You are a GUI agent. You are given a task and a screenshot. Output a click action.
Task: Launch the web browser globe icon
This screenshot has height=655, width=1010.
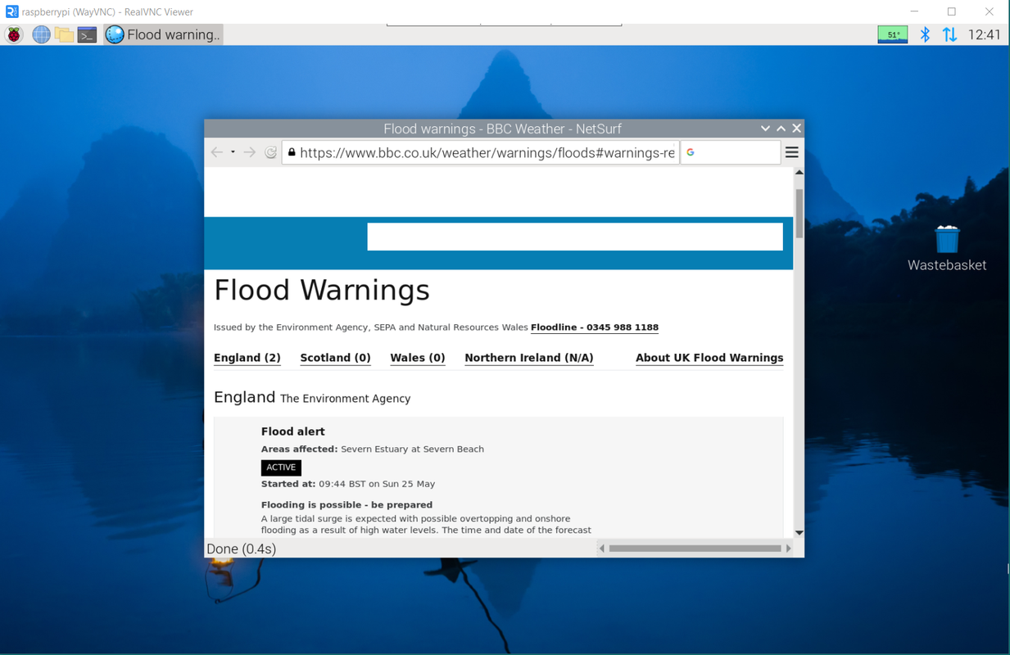point(41,34)
